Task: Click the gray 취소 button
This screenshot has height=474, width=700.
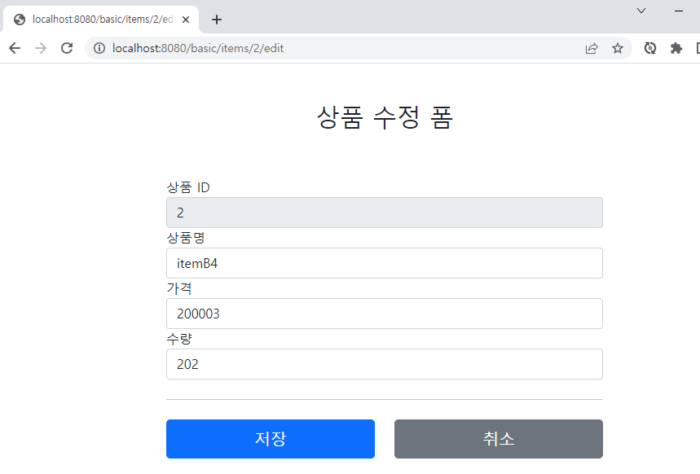Action: tap(499, 439)
